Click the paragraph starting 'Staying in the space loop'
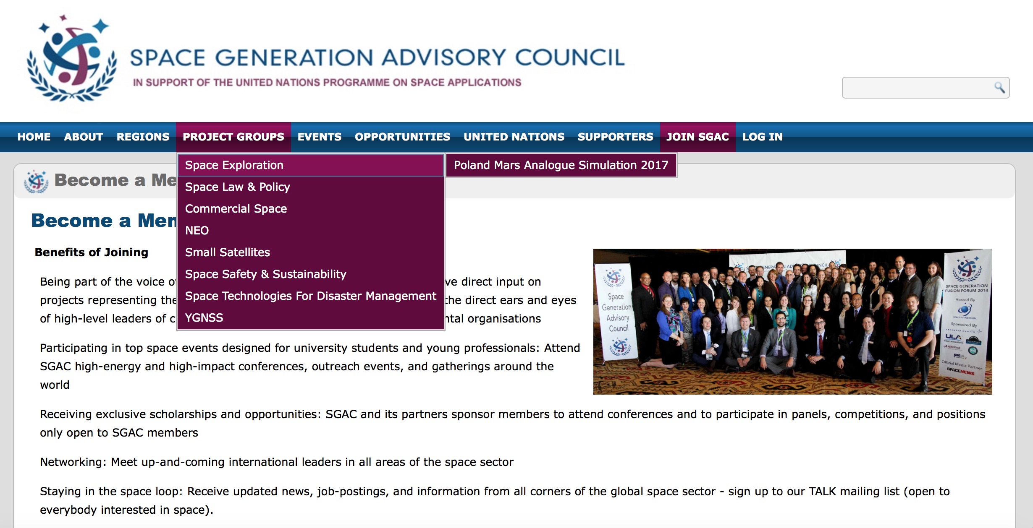 pyautogui.click(x=495, y=501)
